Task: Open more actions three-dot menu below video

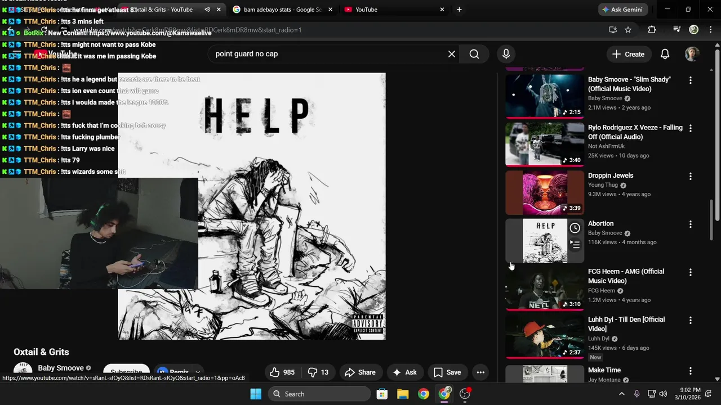Action: pos(480,372)
